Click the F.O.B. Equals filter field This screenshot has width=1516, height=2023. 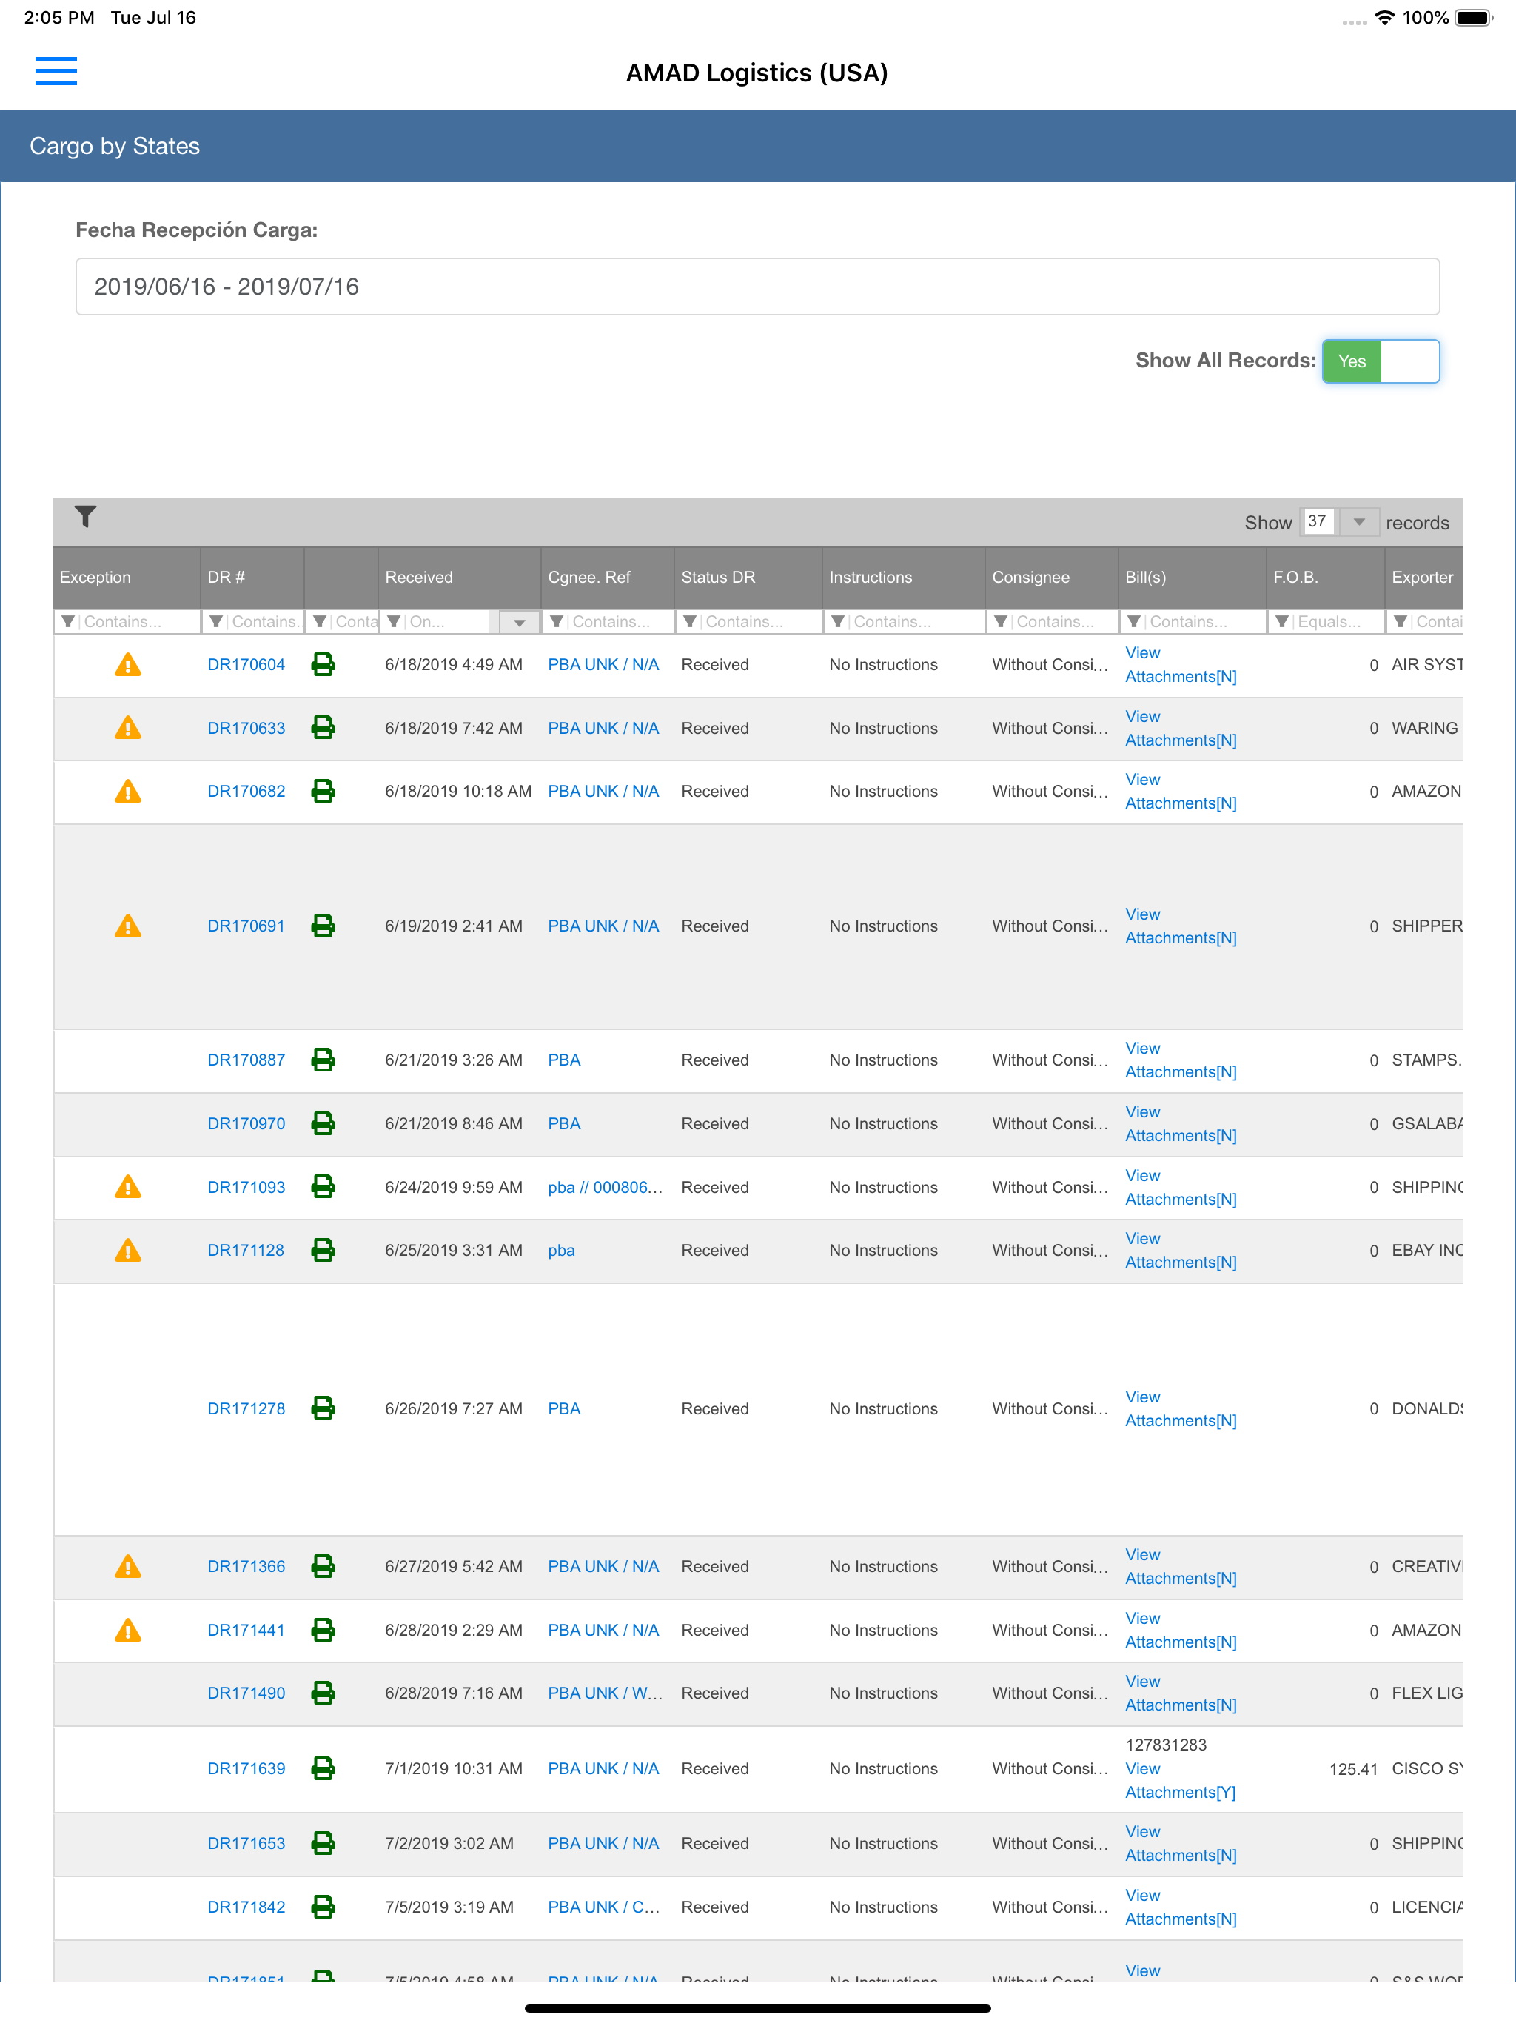click(1325, 622)
